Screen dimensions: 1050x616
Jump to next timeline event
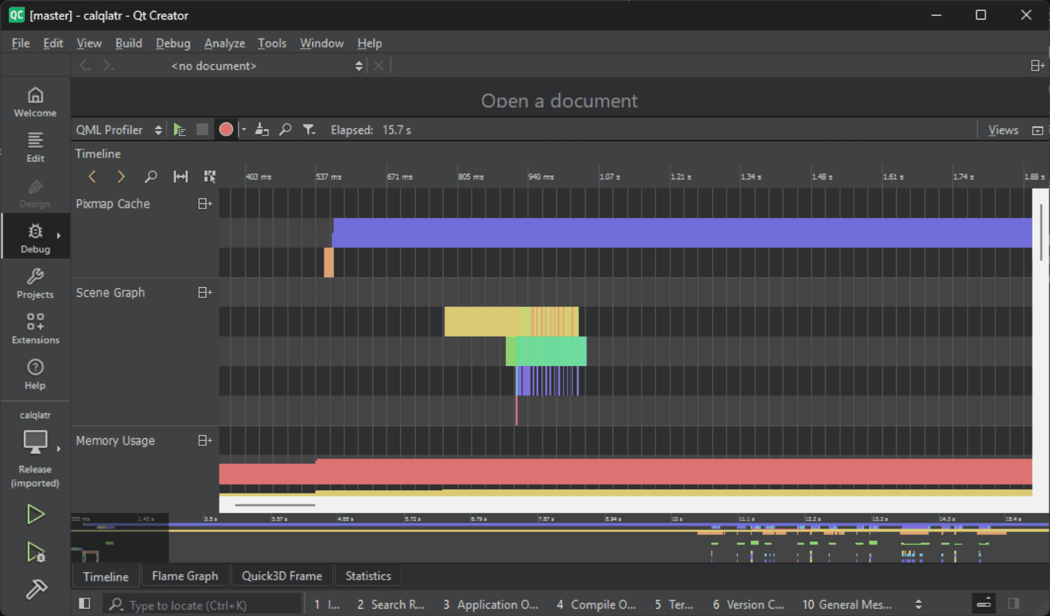pyautogui.click(x=121, y=176)
